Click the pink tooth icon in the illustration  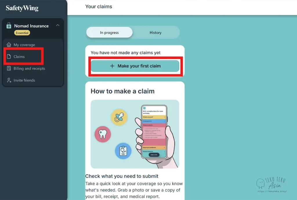coord(103,134)
